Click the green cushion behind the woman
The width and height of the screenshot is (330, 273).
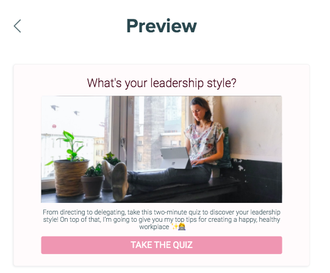[226, 147]
